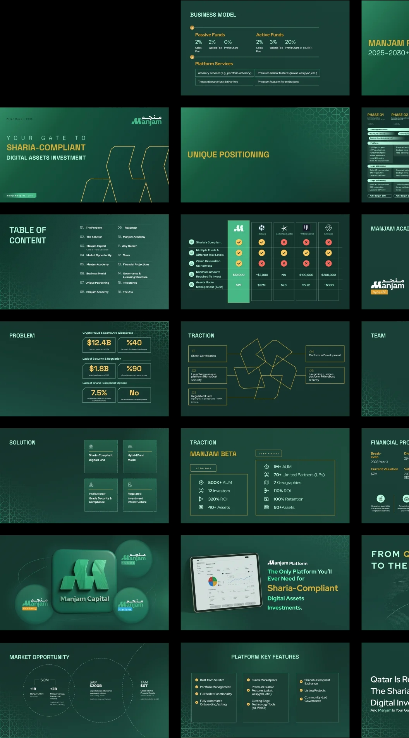Click 'Why Qatar?' entry in table of content

click(129, 246)
